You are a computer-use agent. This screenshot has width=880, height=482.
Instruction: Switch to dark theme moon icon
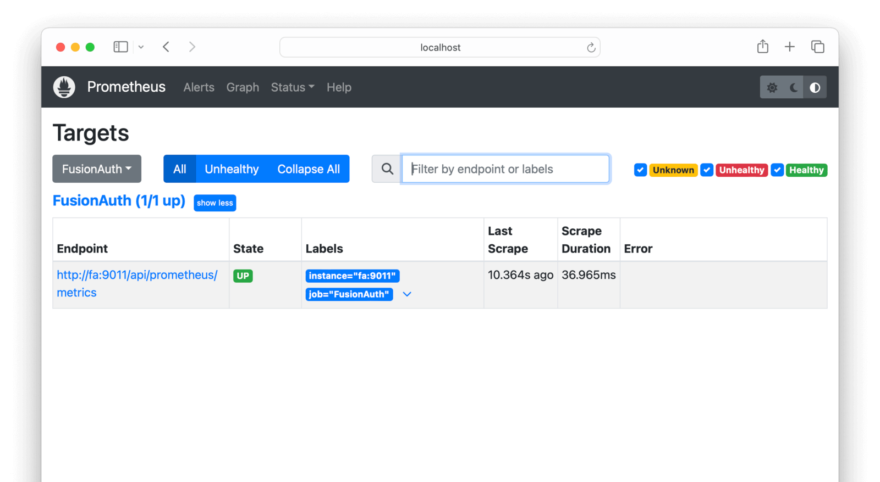pyautogui.click(x=793, y=88)
